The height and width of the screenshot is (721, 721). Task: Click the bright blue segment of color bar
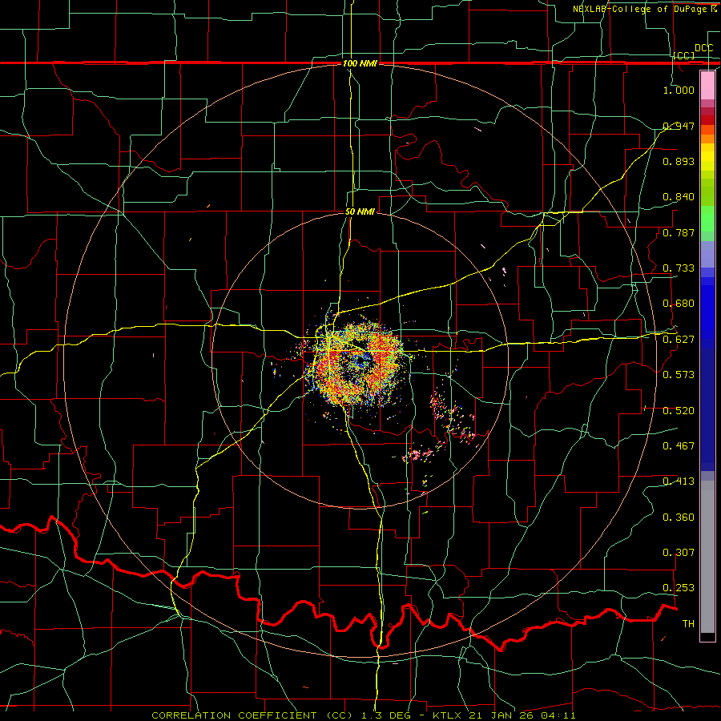click(707, 312)
